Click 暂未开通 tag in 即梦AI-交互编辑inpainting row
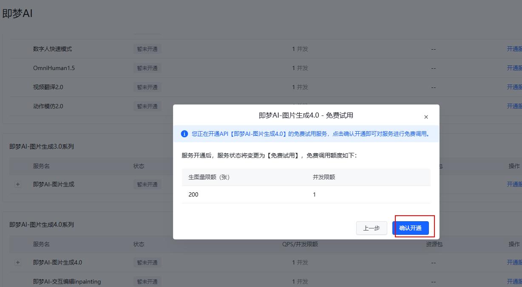 point(147,281)
